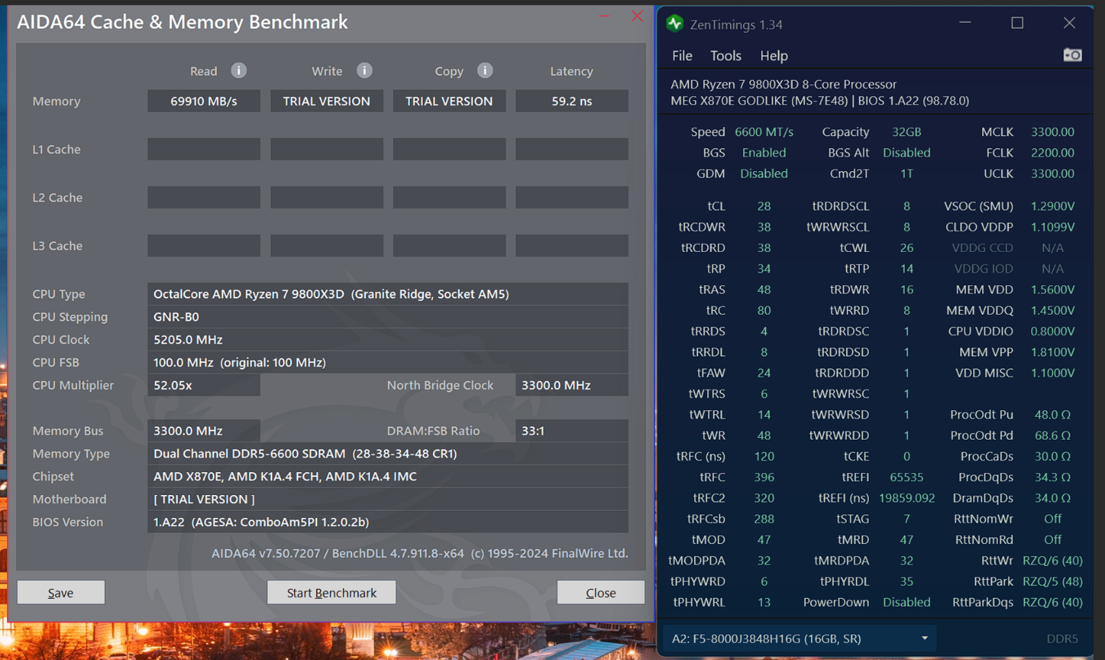1105x660 pixels.
Task: Click the ProcOdt Pu value 48.0 Ω
Action: click(x=1053, y=415)
